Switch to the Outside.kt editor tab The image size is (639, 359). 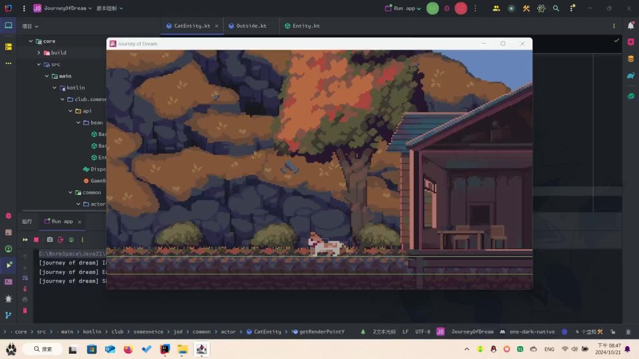[x=251, y=26]
